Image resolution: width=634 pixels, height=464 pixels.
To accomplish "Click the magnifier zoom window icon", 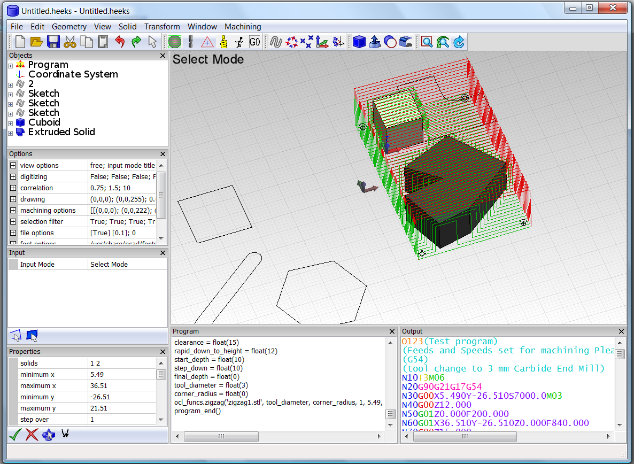I will (427, 42).
